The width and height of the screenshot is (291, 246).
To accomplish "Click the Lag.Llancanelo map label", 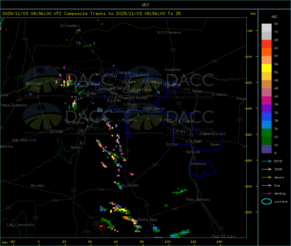I will point(20,225).
